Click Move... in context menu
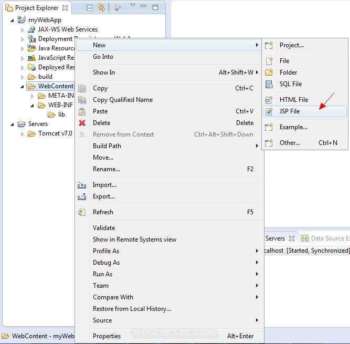Screen dimensions: 350x344 tap(169, 158)
